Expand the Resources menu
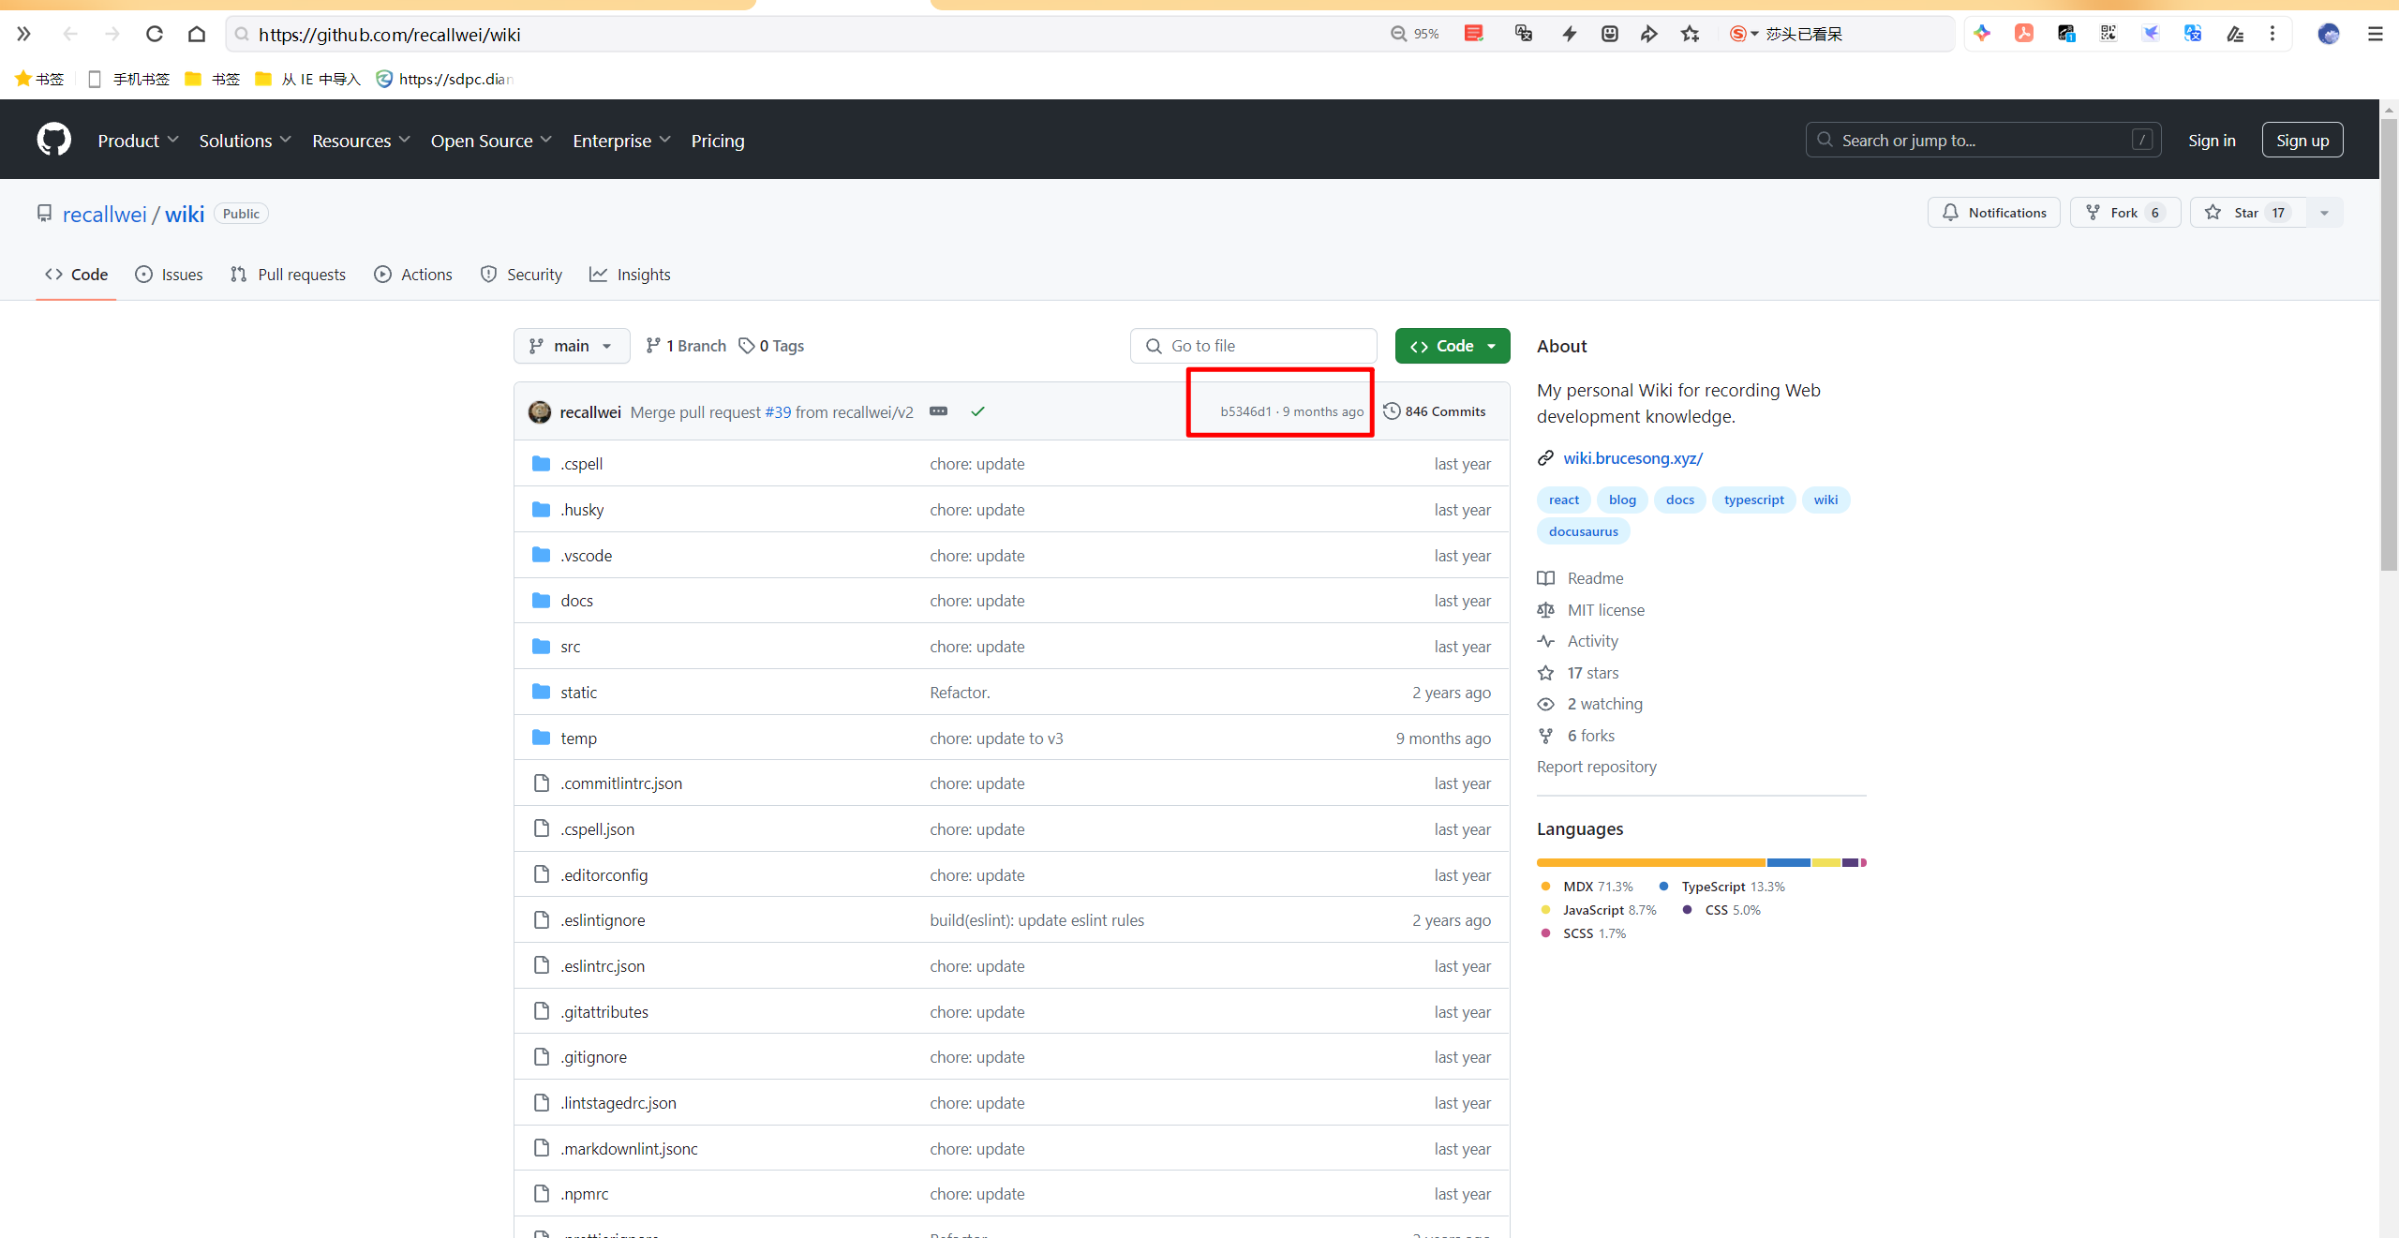The width and height of the screenshot is (2399, 1238). 361,141
